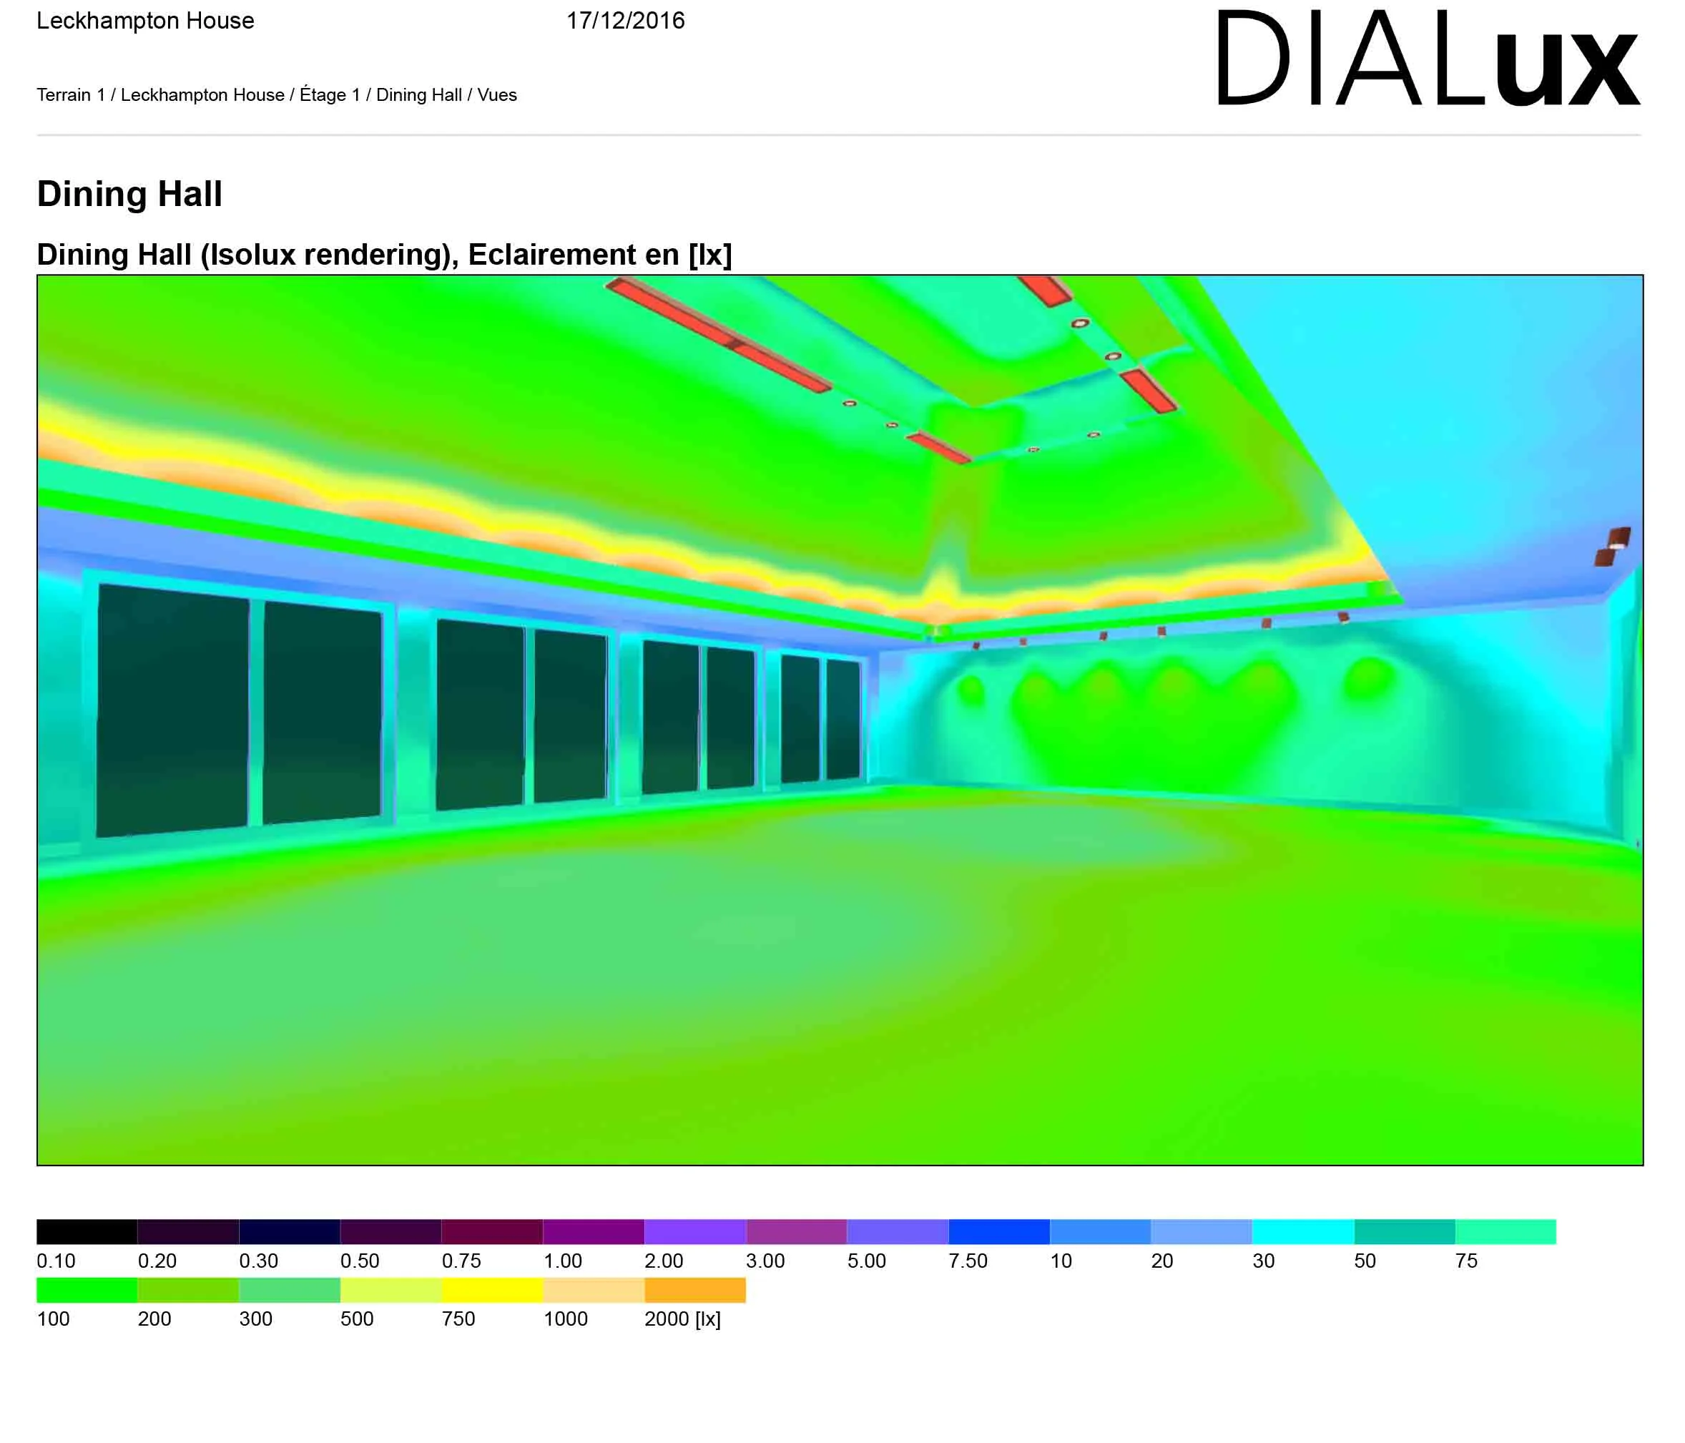The width and height of the screenshot is (1685, 1443).
Task: Select the teal 50 lux legend swatch
Action: click(x=1405, y=1231)
